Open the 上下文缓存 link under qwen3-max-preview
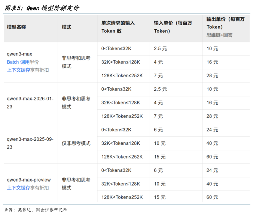Image resolution: width=256 pixels, height=212 pixels. pos(18,188)
